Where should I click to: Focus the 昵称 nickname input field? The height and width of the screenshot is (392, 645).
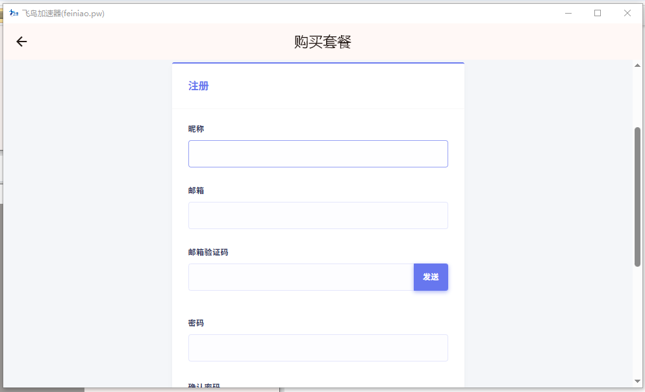pyautogui.click(x=318, y=154)
